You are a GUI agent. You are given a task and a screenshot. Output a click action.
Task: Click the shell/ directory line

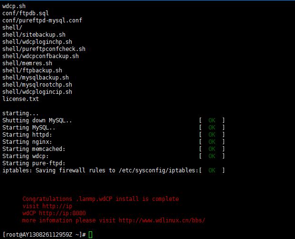pos(12,28)
